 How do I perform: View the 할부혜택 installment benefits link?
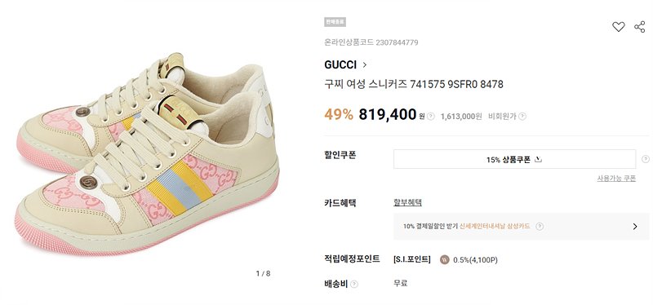pyautogui.click(x=407, y=202)
